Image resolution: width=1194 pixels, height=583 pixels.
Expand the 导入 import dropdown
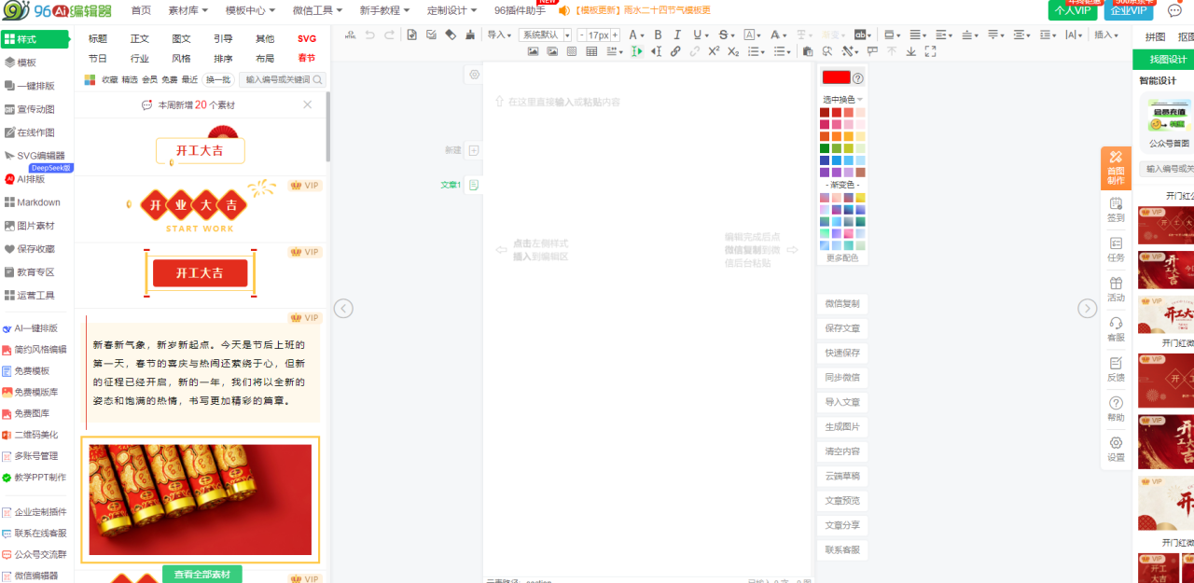[x=499, y=35]
